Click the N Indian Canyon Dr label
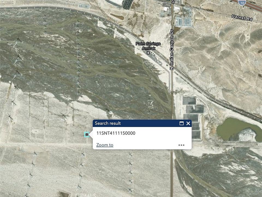The width and height of the screenshot is (262, 197). click(172, 50)
